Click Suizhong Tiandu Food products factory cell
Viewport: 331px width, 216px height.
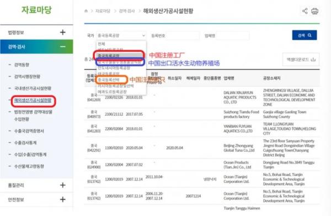coord(241,114)
